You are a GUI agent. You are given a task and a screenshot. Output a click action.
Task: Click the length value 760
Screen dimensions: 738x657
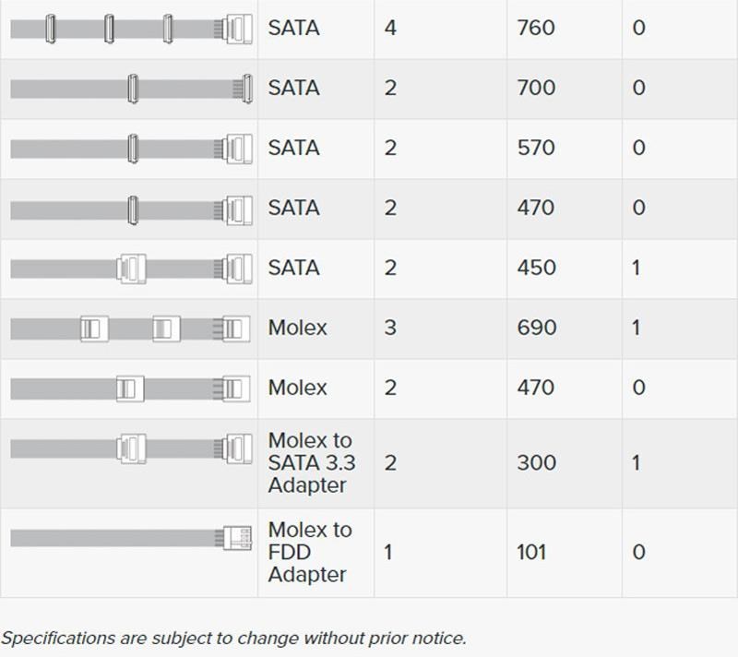[536, 28]
